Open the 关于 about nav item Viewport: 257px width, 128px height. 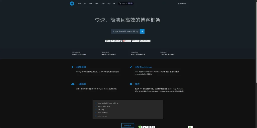point(109,4)
